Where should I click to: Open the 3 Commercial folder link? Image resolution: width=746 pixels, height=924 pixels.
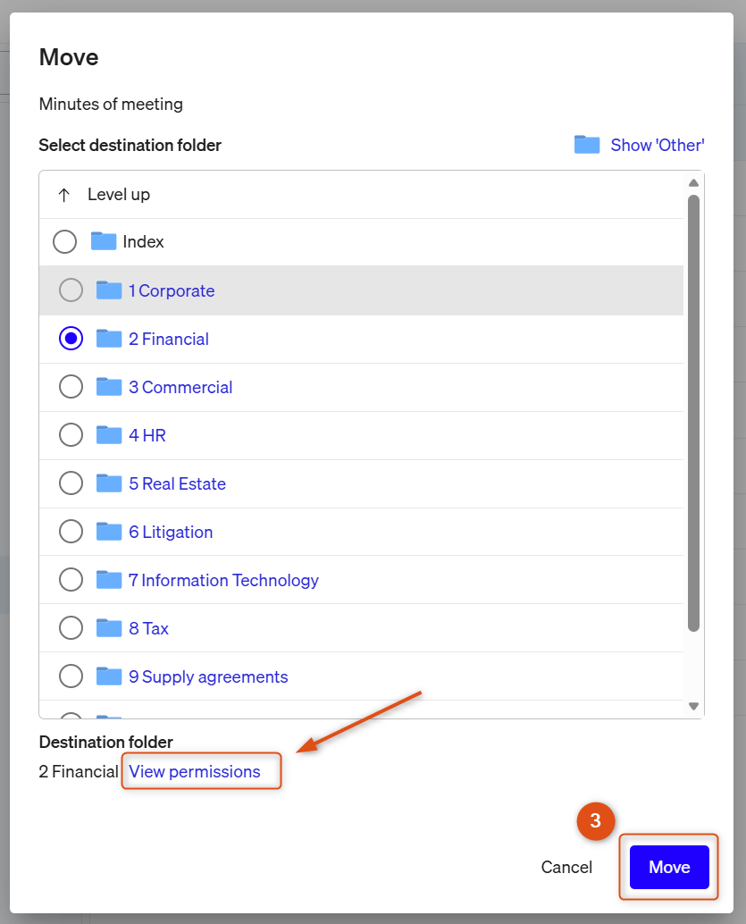pyautogui.click(x=180, y=387)
